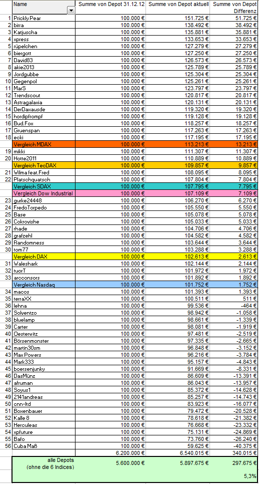The width and height of the screenshot is (259, 484).
Task: Click difference 17.263 € in Gruenspan row
Action: point(234,130)
